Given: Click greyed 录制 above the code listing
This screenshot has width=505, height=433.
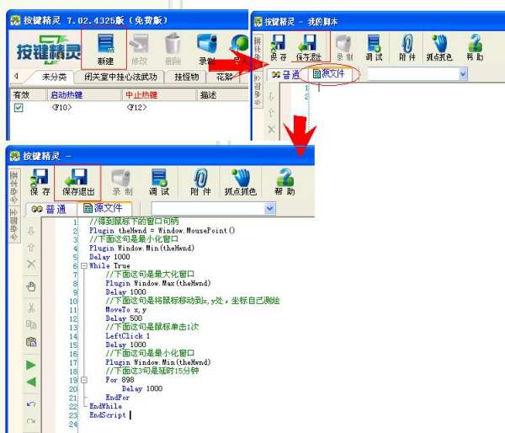Looking at the screenshot, I should [x=122, y=182].
